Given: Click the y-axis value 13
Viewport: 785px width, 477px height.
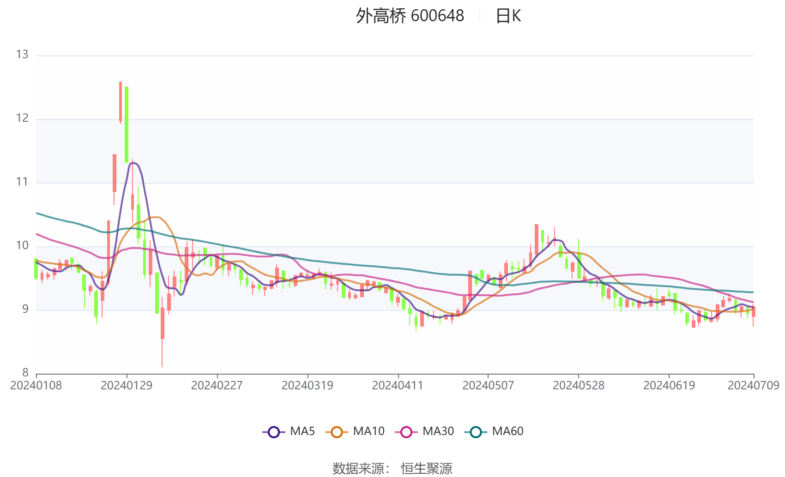Looking at the screenshot, I should [x=22, y=55].
